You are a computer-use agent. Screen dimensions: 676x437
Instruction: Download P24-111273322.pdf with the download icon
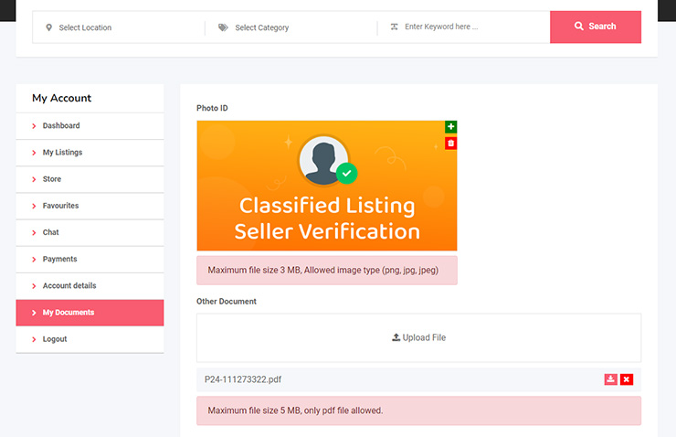tap(610, 379)
